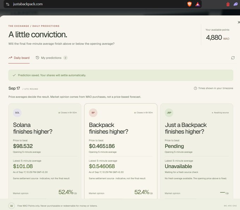
Task: Click the W logo in footer
Action: click(x=12, y=206)
